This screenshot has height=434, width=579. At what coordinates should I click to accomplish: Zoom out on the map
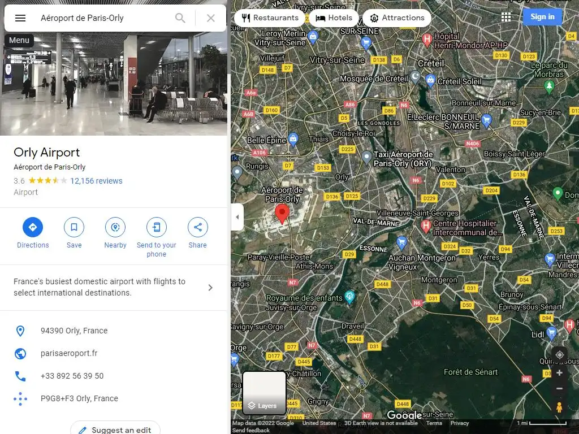click(x=559, y=389)
